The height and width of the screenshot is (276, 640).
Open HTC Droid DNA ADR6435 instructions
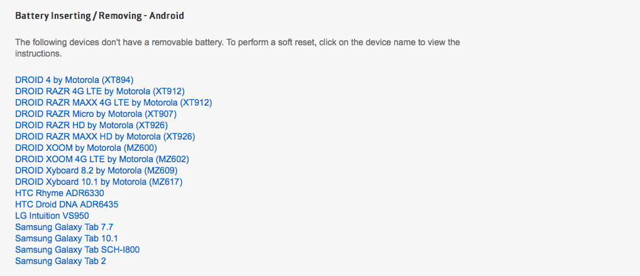tap(67, 204)
